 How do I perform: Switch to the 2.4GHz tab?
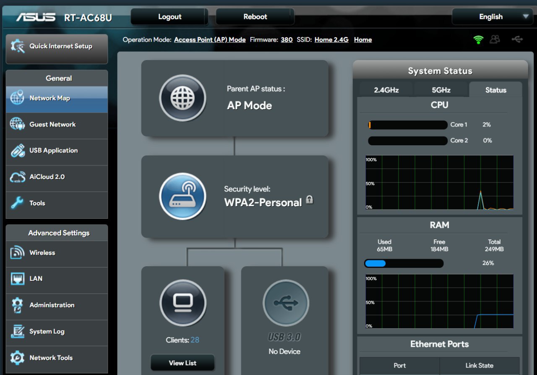pyautogui.click(x=386, y=90)
